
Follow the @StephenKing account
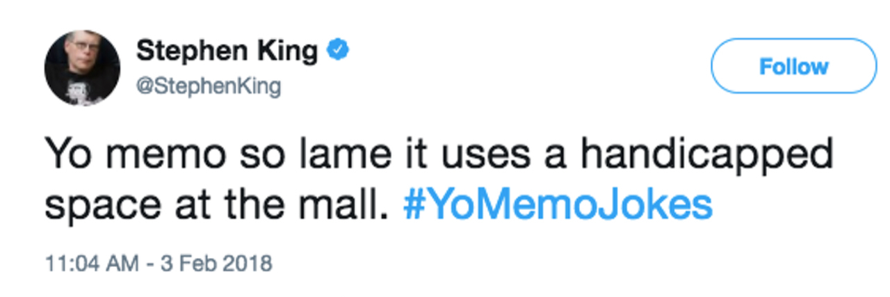(x=793, y=66)
